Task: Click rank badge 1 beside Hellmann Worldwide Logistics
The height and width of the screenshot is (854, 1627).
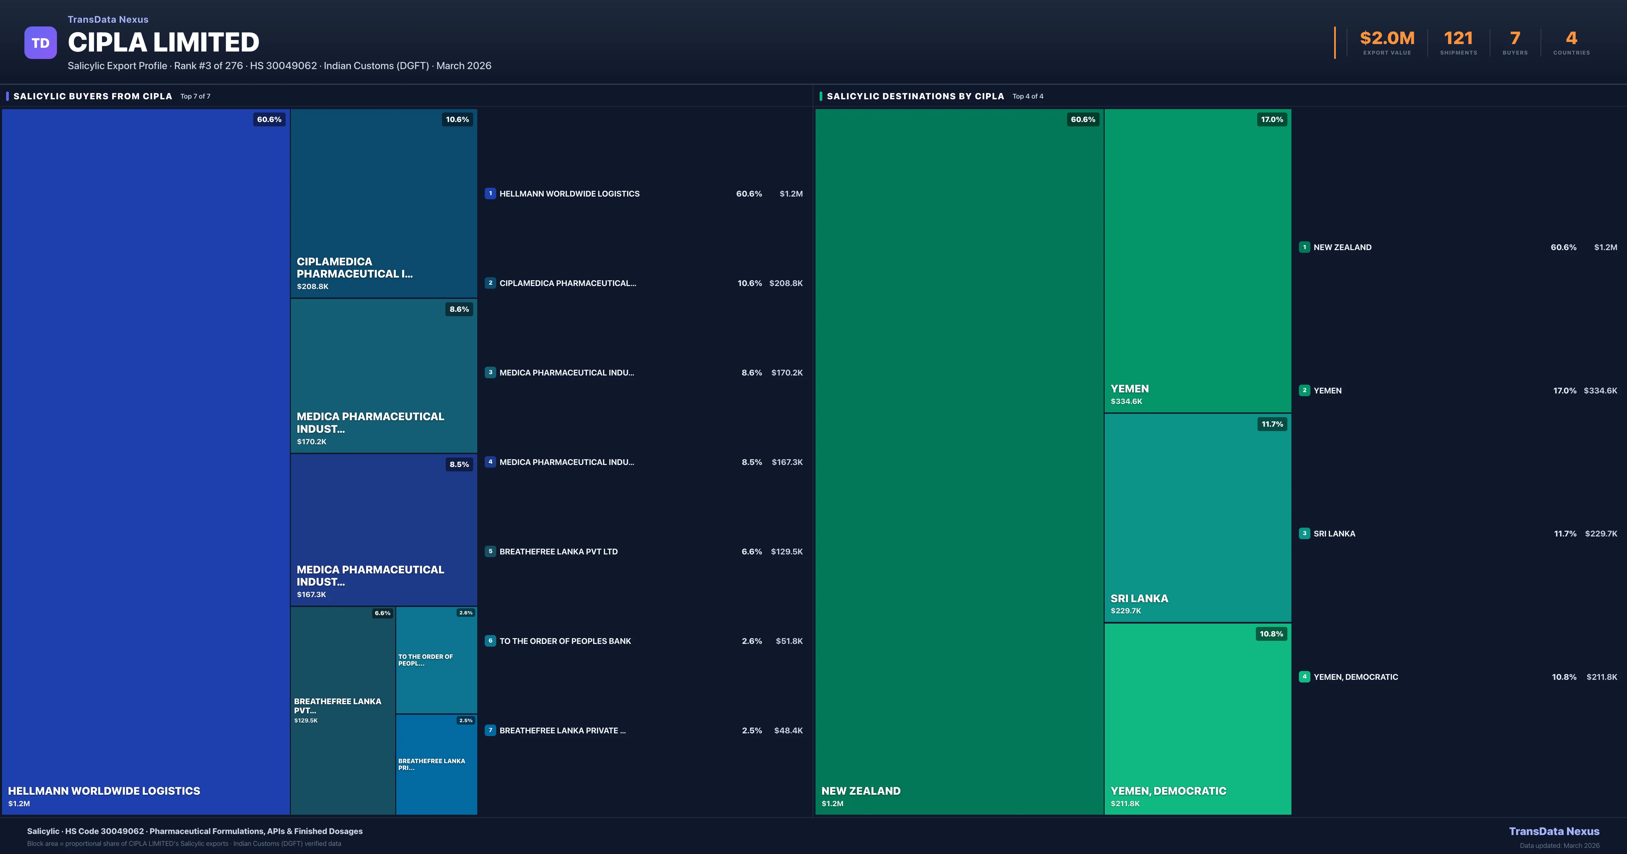Action: 490,194
